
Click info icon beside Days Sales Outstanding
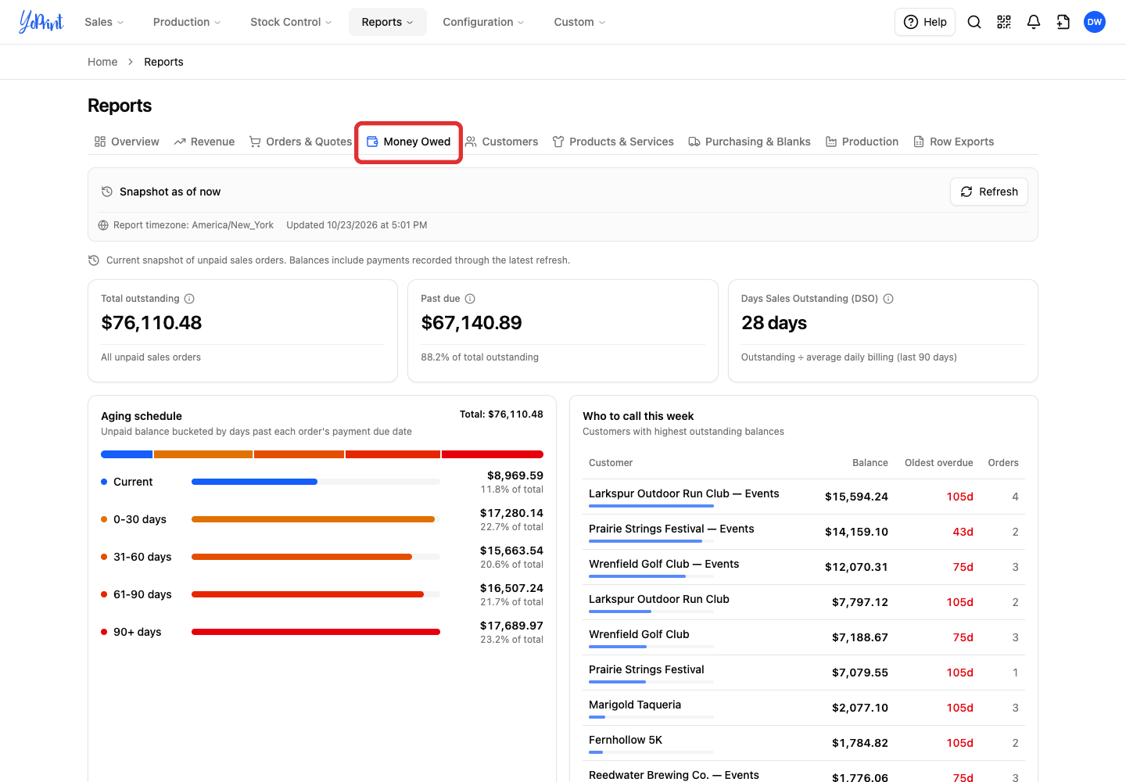coord(888,299)
